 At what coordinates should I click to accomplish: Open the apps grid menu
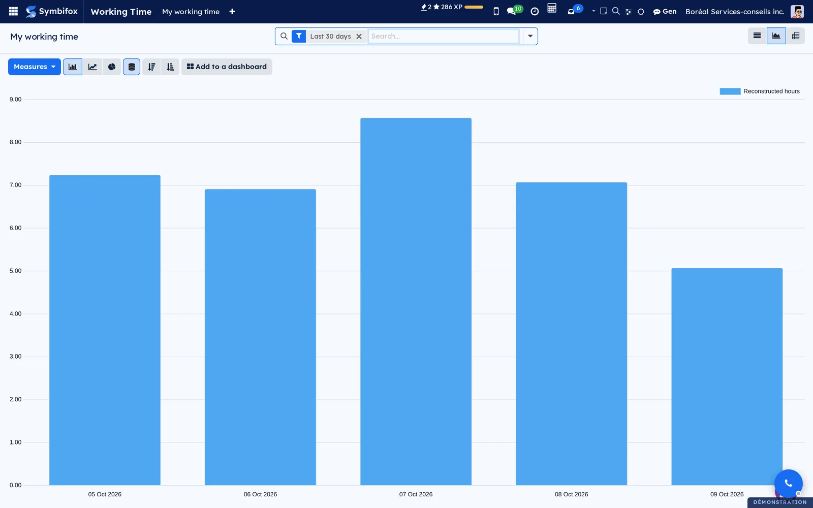click(14, 11)
